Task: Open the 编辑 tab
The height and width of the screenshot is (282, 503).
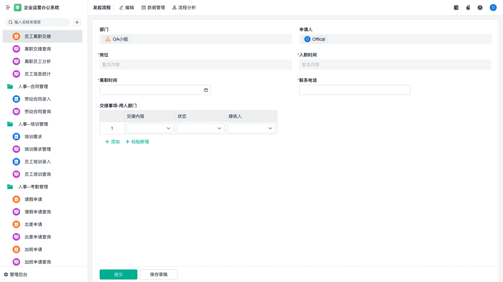Action: pos(126,8)
